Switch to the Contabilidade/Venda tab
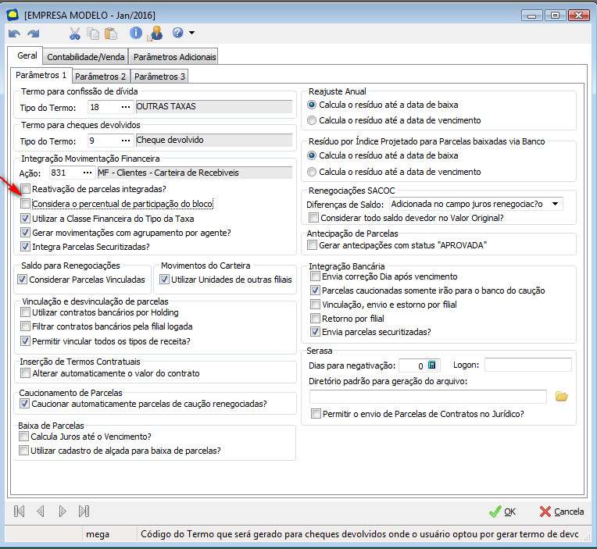597x549 pixels. [x=84, y=56]
